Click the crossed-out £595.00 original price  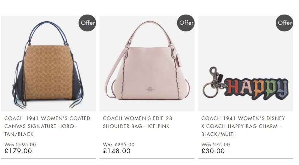pos(26,145)
